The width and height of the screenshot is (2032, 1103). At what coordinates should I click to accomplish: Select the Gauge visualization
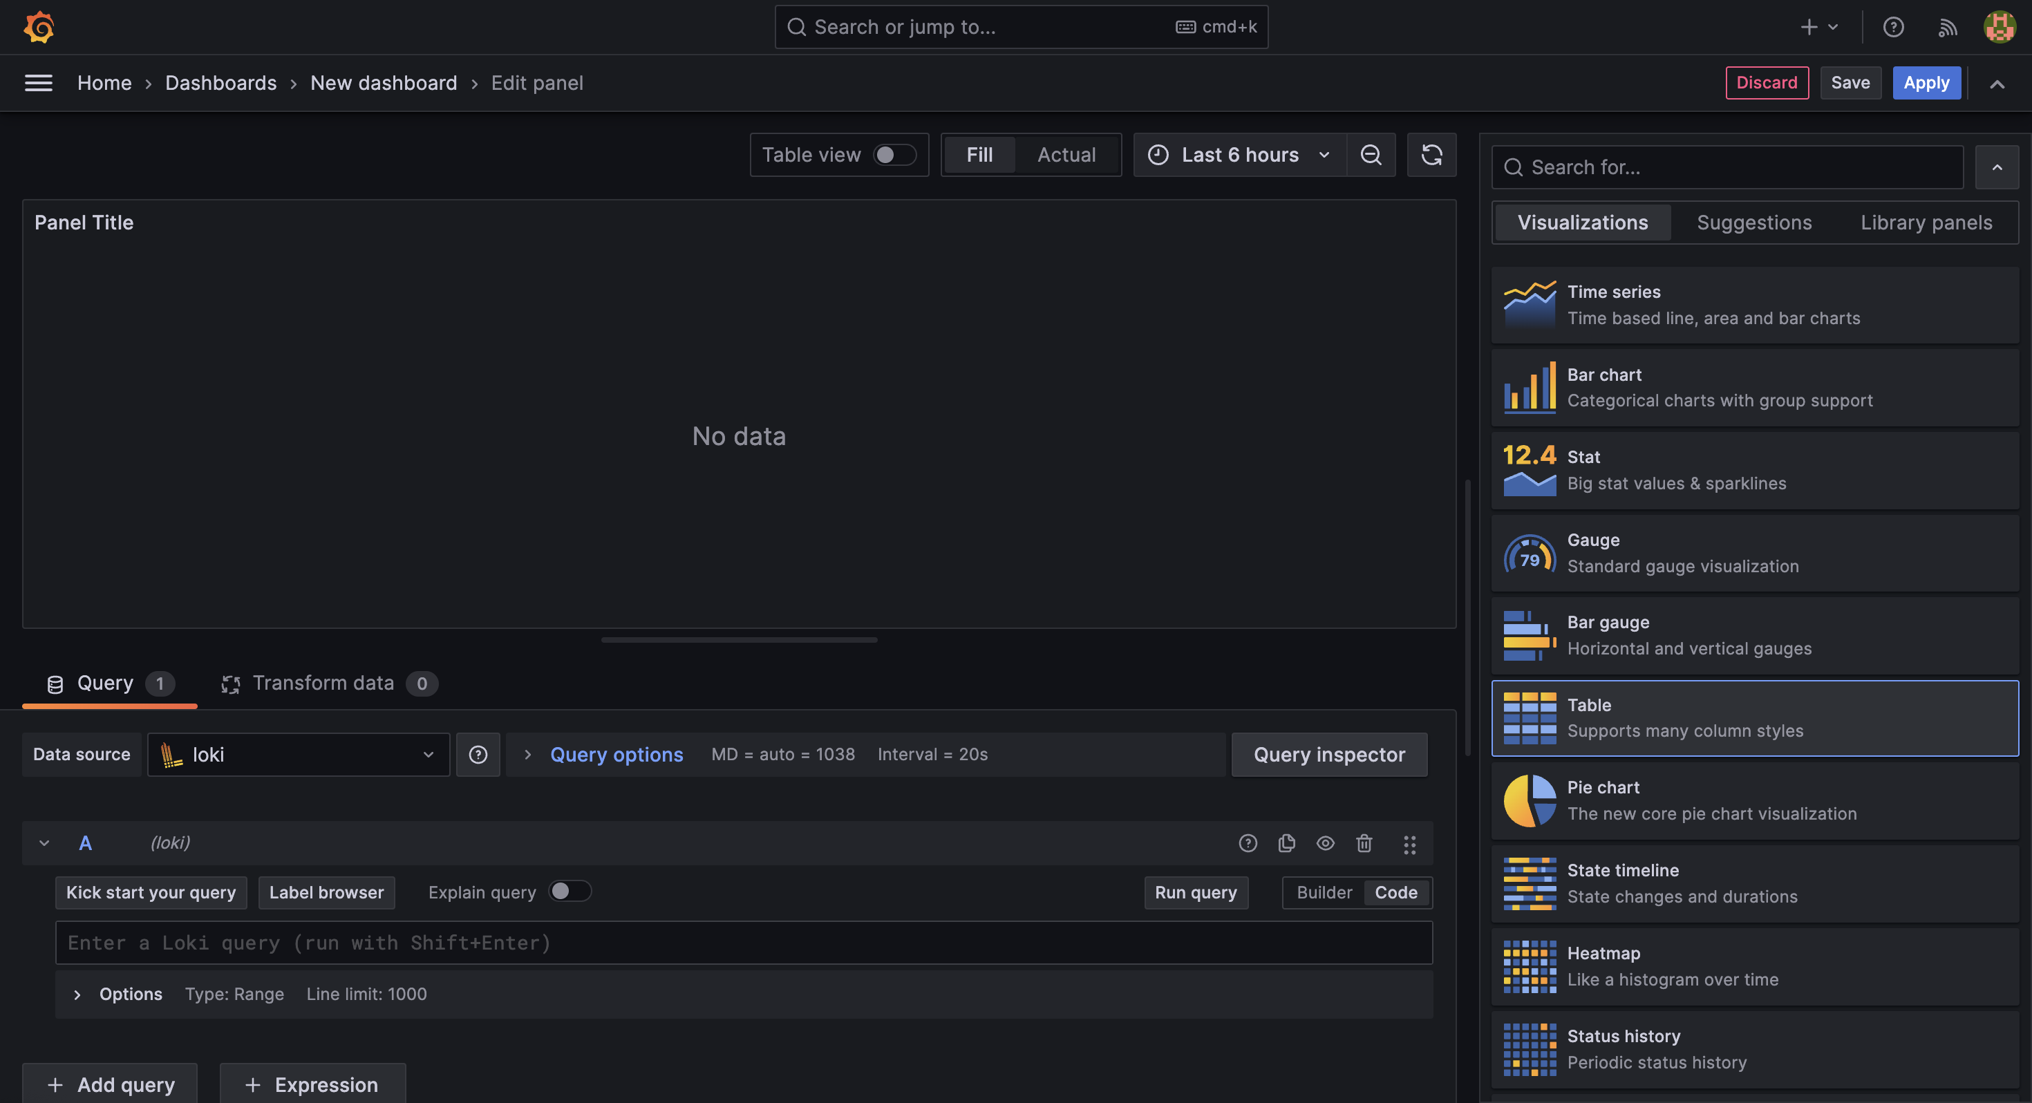coord(1754,553)
